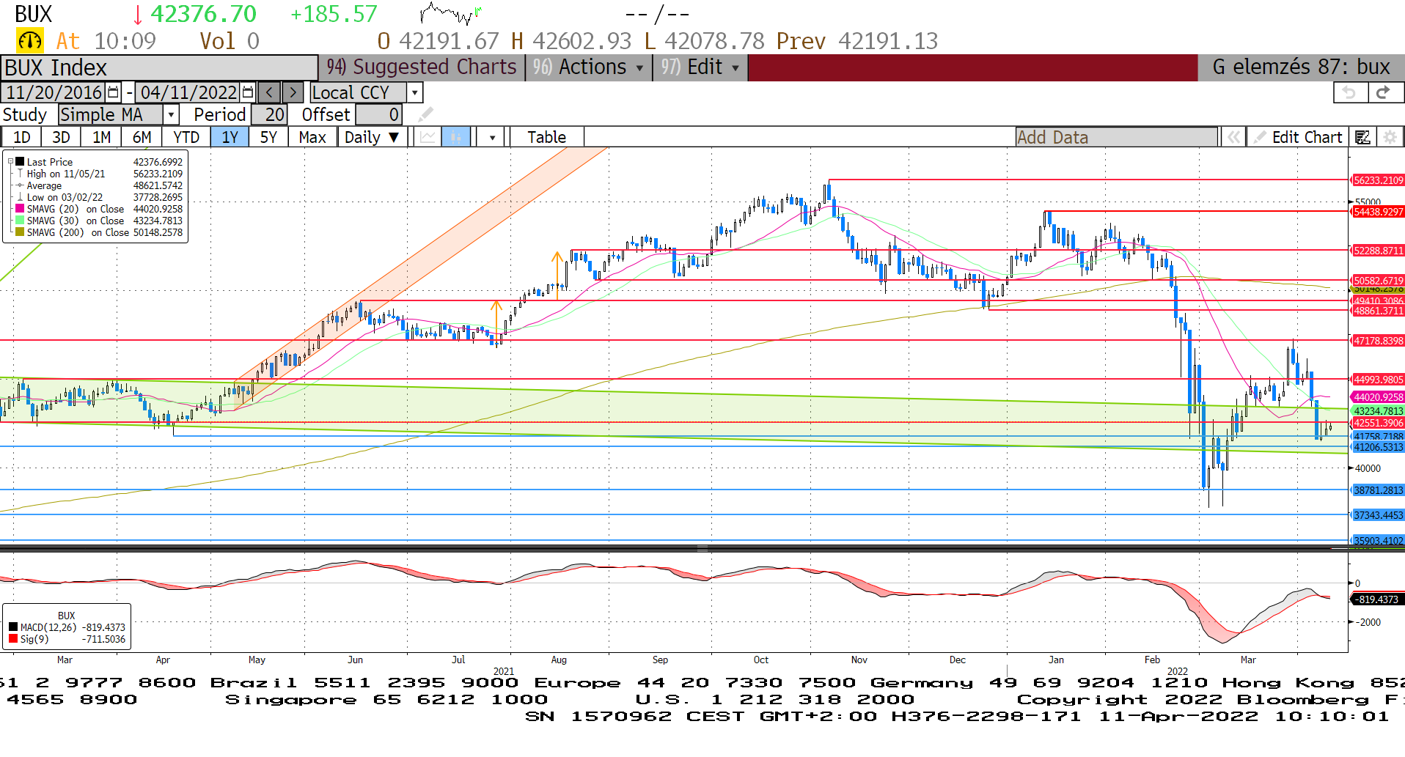Click the study pencil edit icon
Image resolution: width=1405 pixels, height=757 pixels.
click(x=426, y=114)
